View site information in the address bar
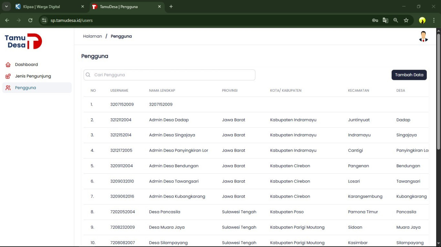This screenshot has width=441, height=247. [44, 20]
